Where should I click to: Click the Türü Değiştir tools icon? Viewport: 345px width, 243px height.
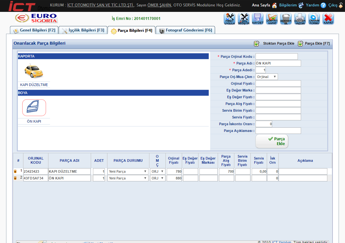click(x=243, y=19)
